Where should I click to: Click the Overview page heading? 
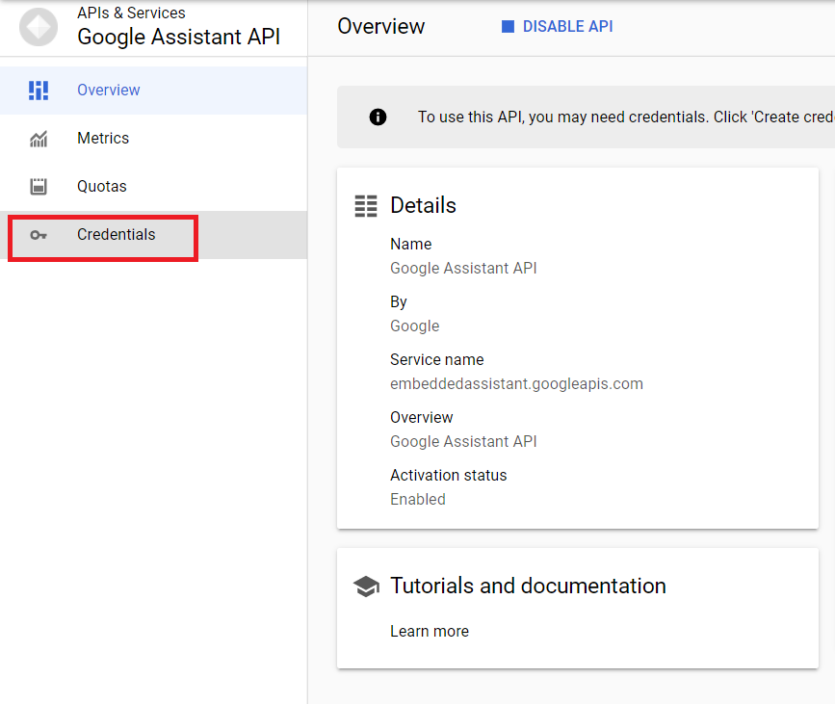[380, 26]
